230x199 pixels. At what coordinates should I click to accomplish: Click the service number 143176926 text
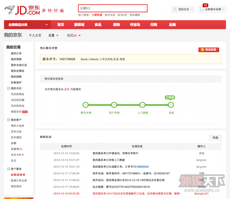[67, 59]
